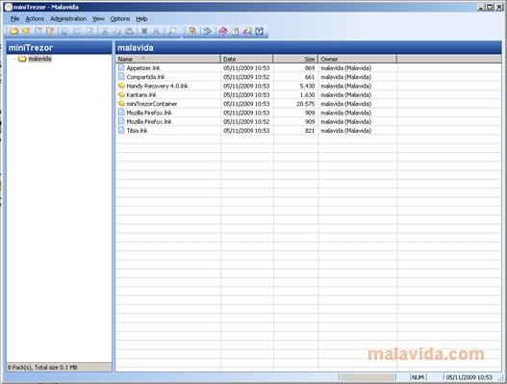Click the status bar date and time

click(x=469, y=377)
